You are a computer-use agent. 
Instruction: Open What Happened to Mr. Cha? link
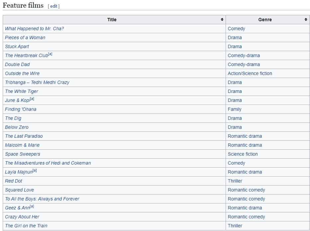(x=34, y=29)
